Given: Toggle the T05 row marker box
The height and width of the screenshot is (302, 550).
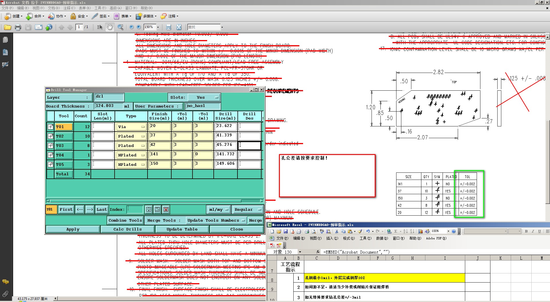Looking at the screenshot, I should tap(51, 164).
